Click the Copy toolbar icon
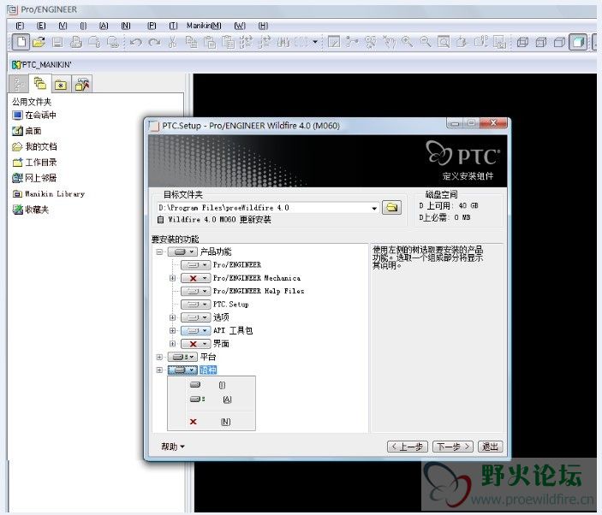Screen dimensions: 602x515 click(x=191, y=42)
